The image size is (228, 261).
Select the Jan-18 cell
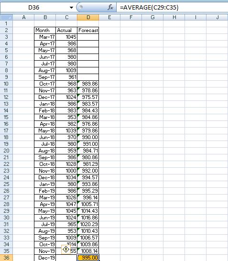pyautogui.click(x=45, y=104)
